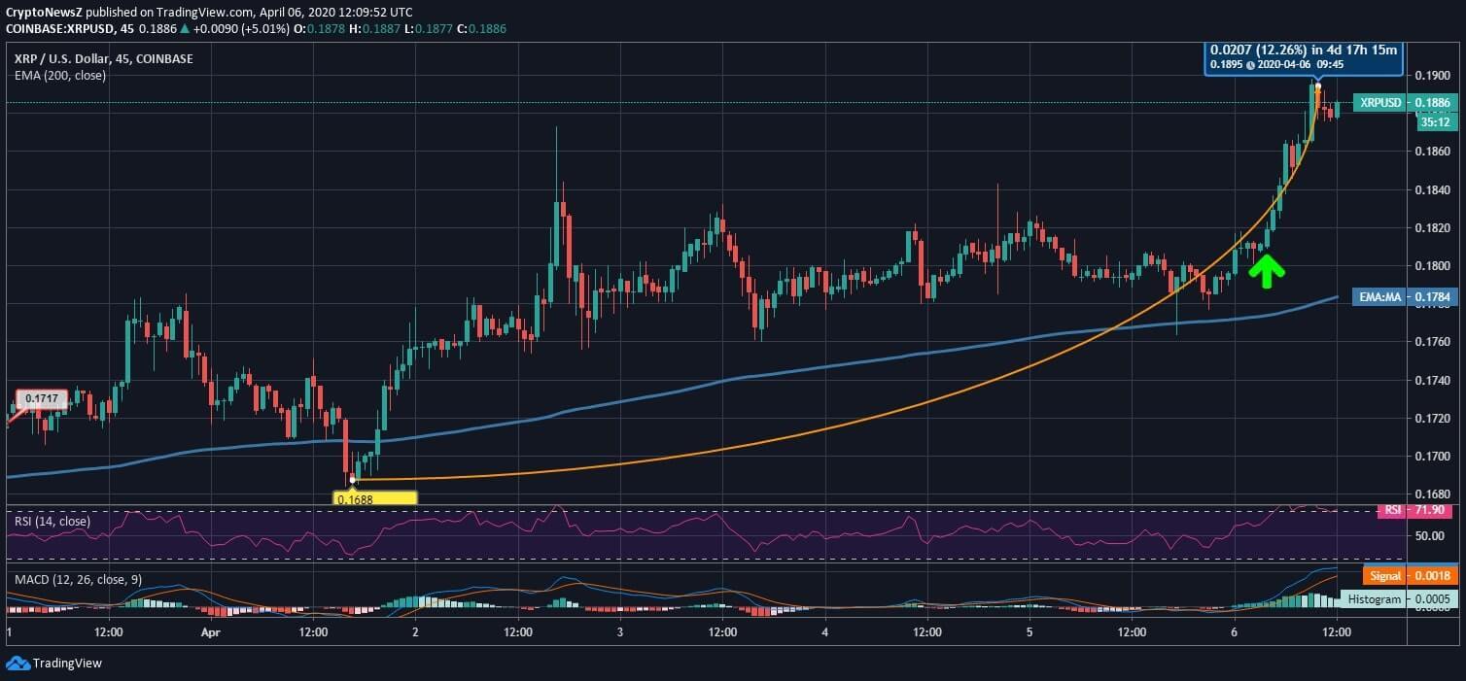Click the yellow 0.1688 low price tag
Viewport: 1466px width, 681px height.
(x=374, y=498)
